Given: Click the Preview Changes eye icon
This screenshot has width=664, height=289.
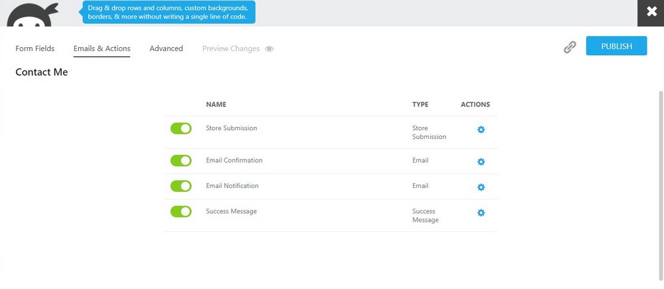Looking at the screenshot, I should (x=270, y=48).
